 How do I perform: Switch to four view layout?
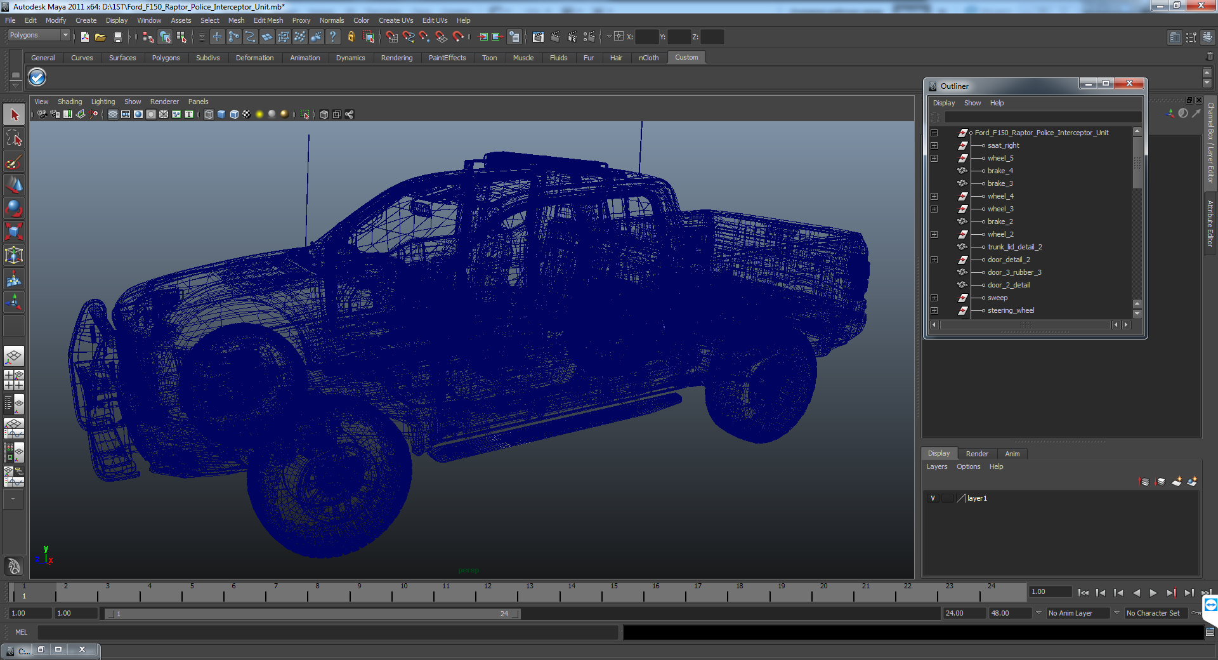14,379
